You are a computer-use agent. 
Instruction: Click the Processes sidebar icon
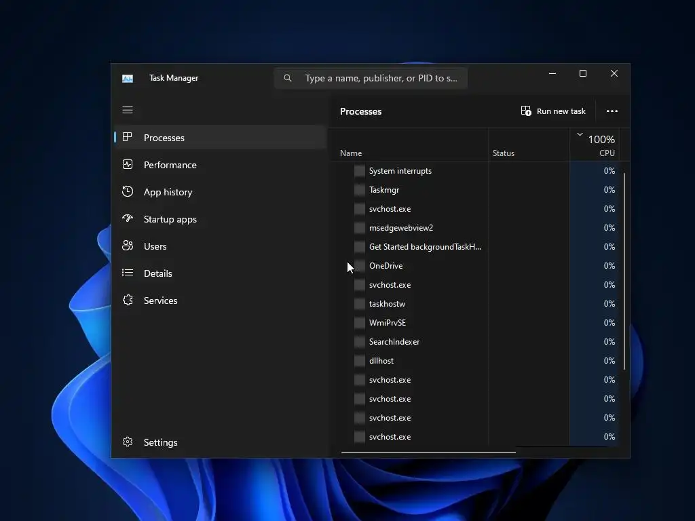[x=127, y=137]
